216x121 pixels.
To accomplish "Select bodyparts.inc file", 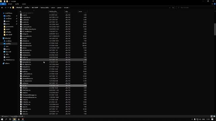I will pyautogui.click(x=53, y=69).
